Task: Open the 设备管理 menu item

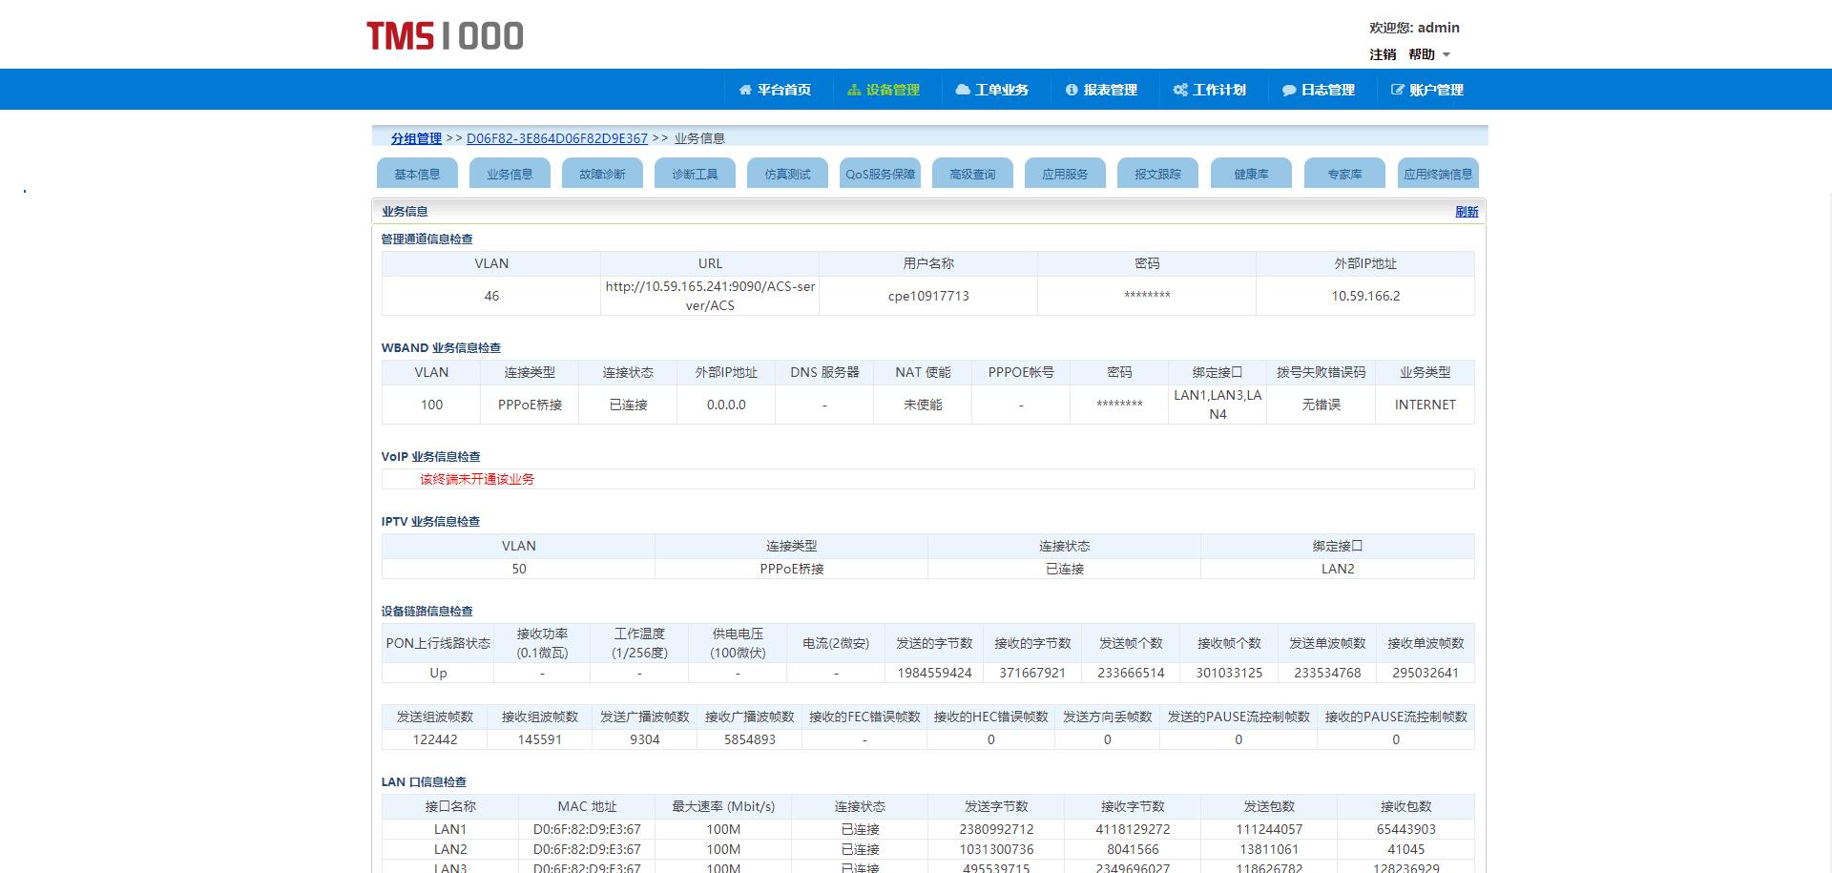Action: pos(884,90)
